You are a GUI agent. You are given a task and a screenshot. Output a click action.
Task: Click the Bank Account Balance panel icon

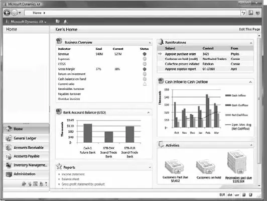pos(59,112)
